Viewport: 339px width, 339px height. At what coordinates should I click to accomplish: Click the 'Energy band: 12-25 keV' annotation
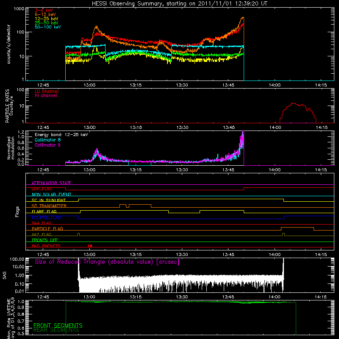[x=61, y=135]
